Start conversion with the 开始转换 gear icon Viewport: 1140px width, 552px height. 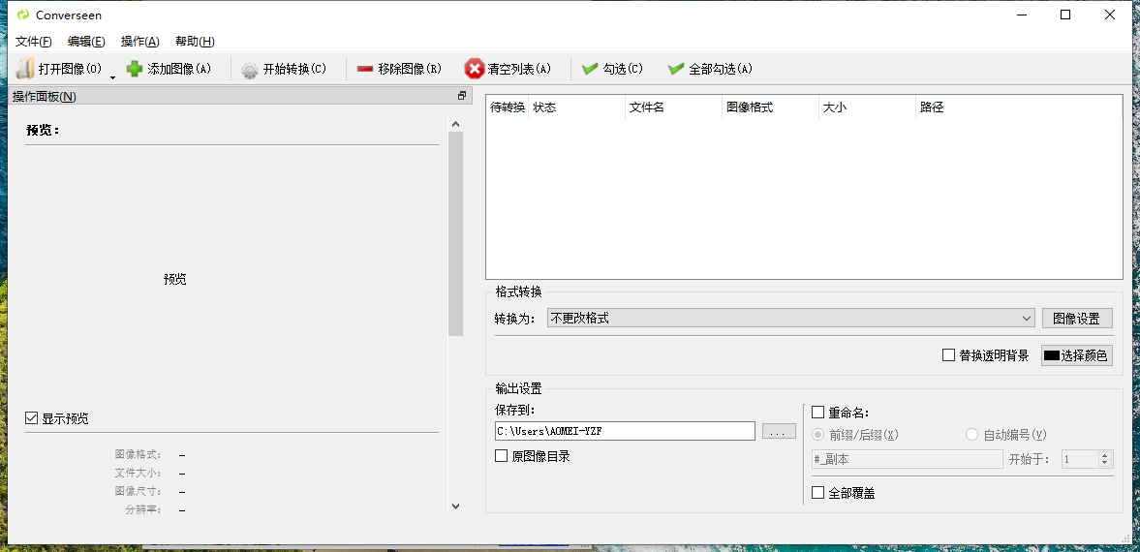click(x=249, y=70)
